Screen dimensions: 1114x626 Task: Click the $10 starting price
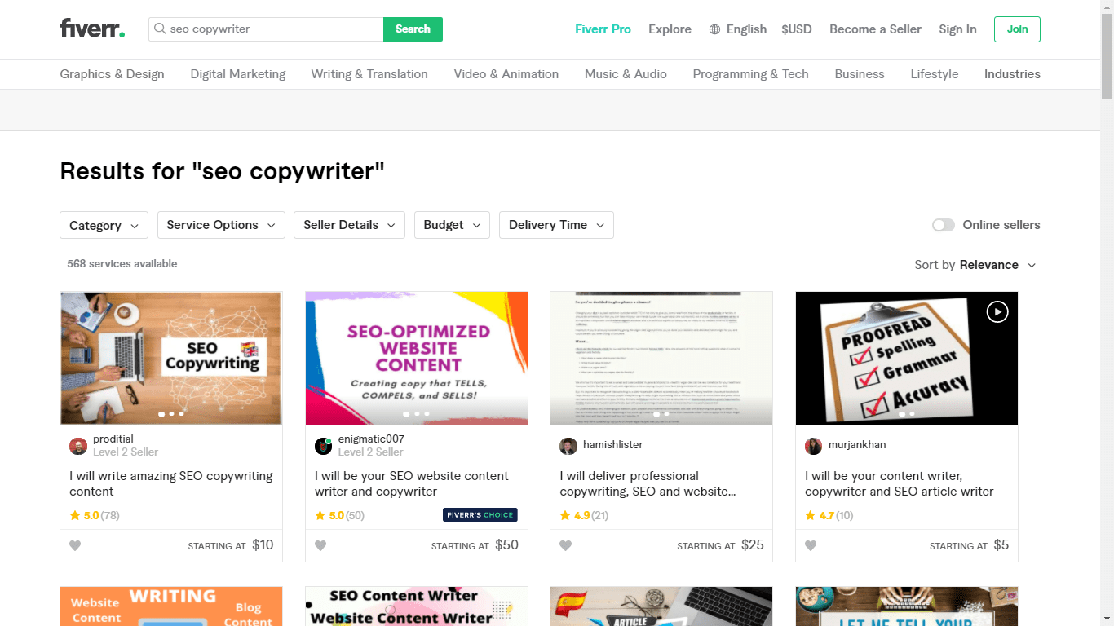click(x=263, y=545)
